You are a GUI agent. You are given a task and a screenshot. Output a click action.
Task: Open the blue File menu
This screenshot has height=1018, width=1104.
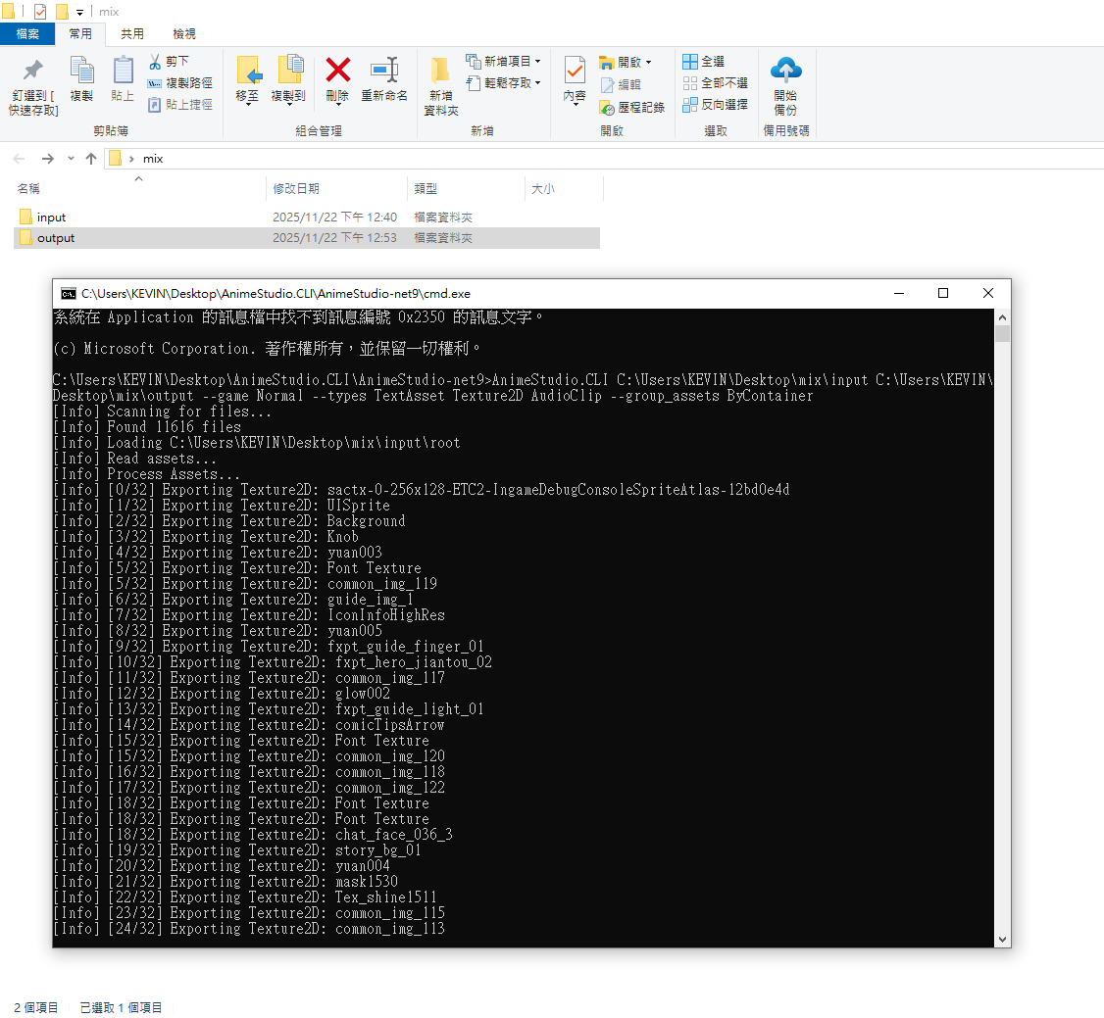point(27,34)
